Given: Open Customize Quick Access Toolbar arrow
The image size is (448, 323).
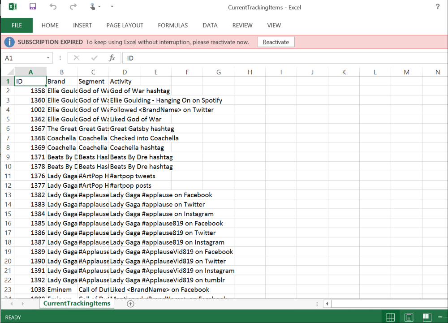Looking at the screenshot, I should [x=112, y=6].
